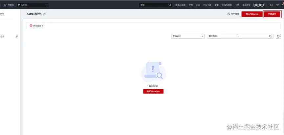The image size is (284, 135).
Task: Open the 企业 menu
Action: 198,5
